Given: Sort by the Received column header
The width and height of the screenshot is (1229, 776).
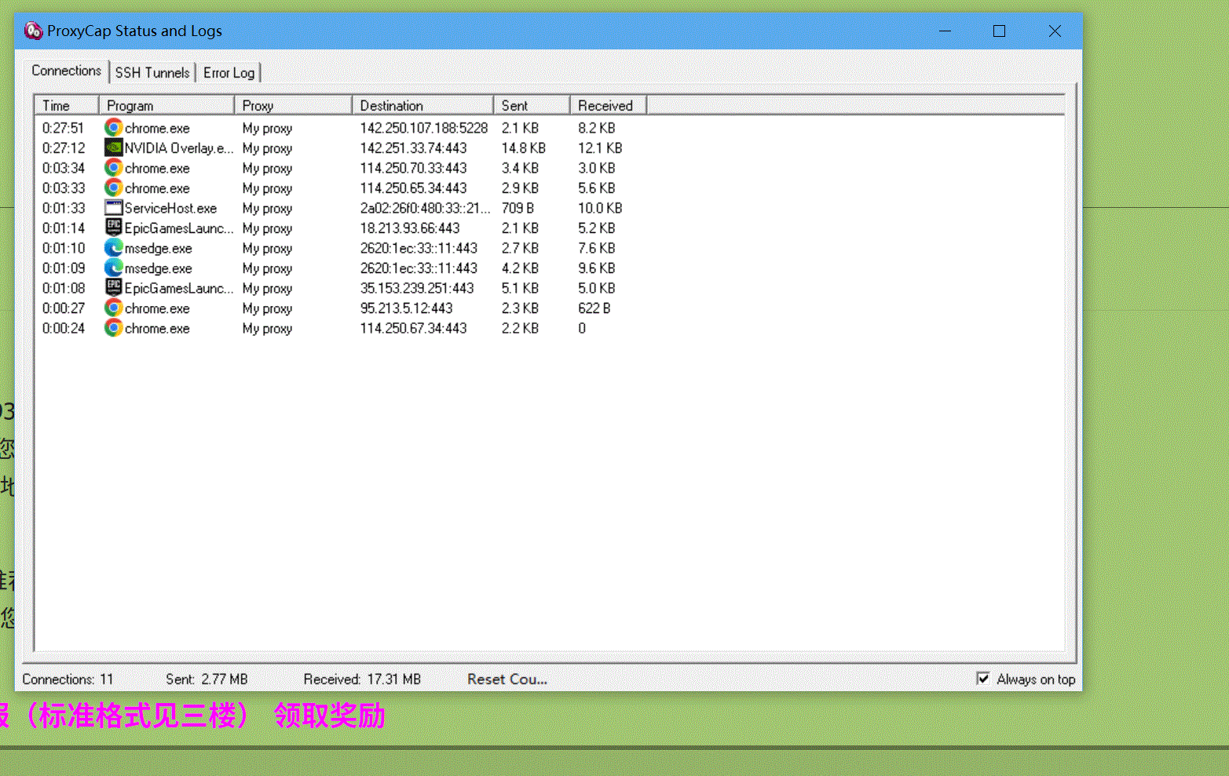Looking at the screenshot, I should [x=609, y=105].
